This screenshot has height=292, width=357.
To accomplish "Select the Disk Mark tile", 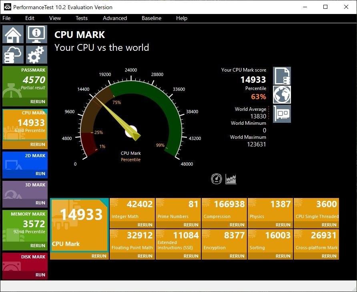I will point(25,262).
